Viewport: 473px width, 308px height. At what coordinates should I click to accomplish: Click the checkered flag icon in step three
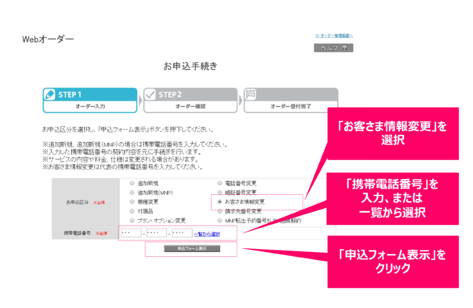[251, 95]
